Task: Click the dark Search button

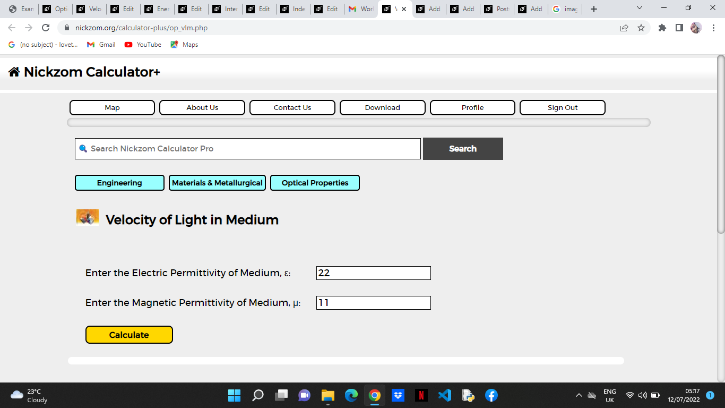Action: (x=463, y=149)
